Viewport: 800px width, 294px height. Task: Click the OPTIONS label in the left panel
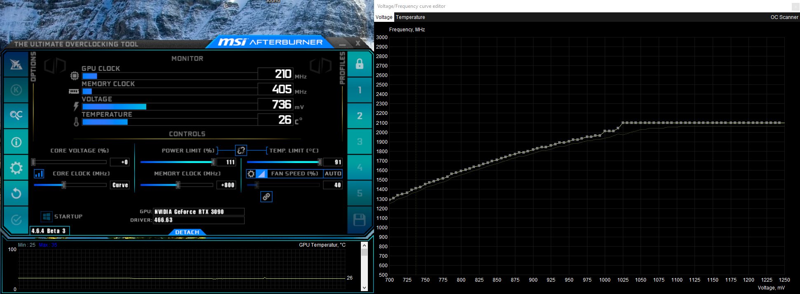point(33,67)
